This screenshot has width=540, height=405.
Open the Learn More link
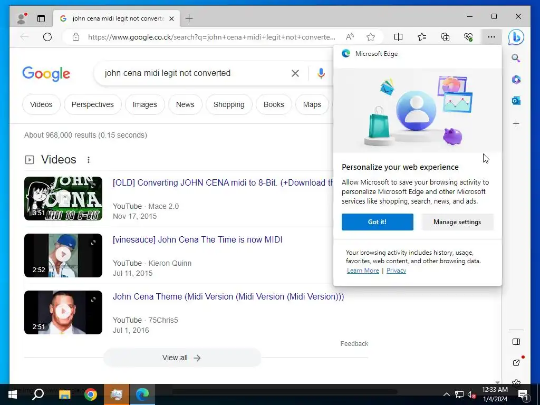pyautogui.click(x=363, y=271)
